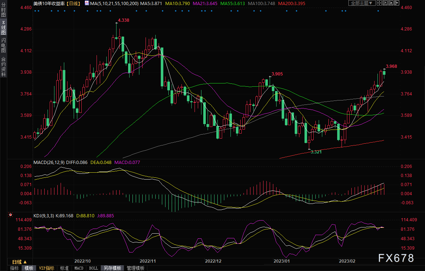
Task: Click the 3.905 high price label
Action: click(277, 74)
